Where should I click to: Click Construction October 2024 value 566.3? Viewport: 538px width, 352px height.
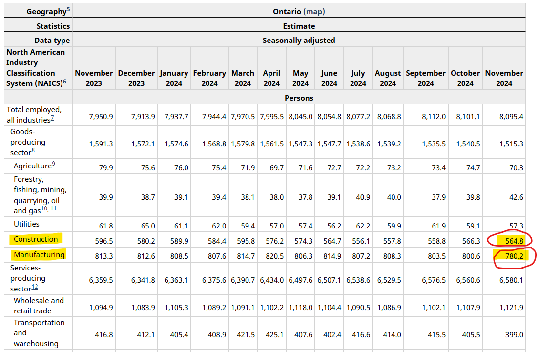coord(471,241)
